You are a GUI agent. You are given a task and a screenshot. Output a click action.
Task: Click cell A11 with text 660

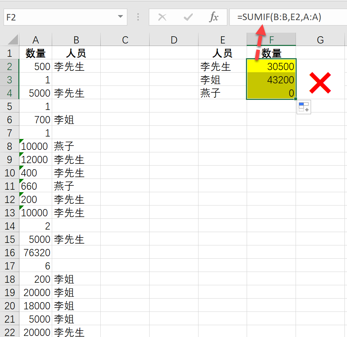click(x=36, y=186)
